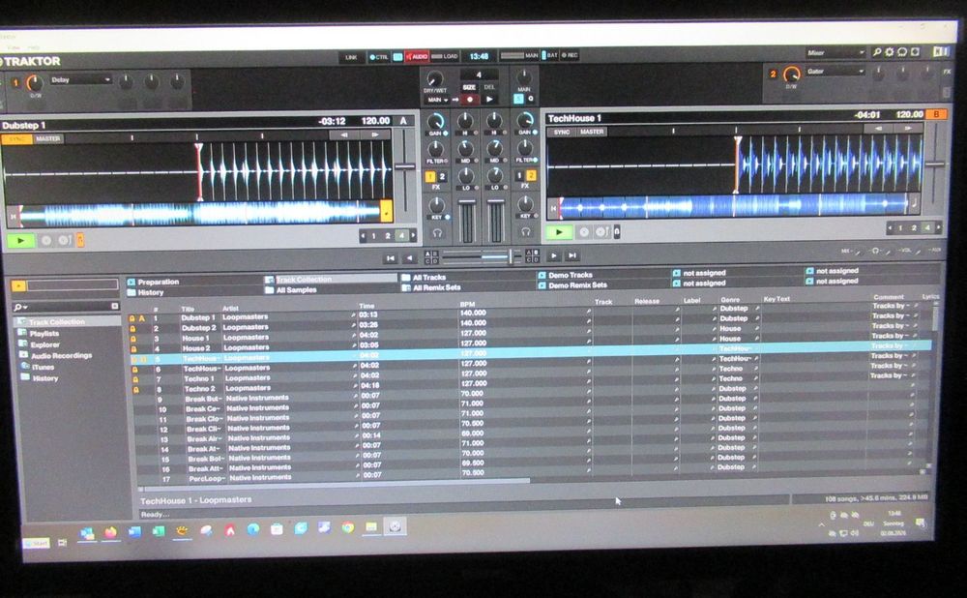Enable SYNC on Deck B
This screenshot has height=598, width=967.
pyautogui.click(x=562, y=132)
